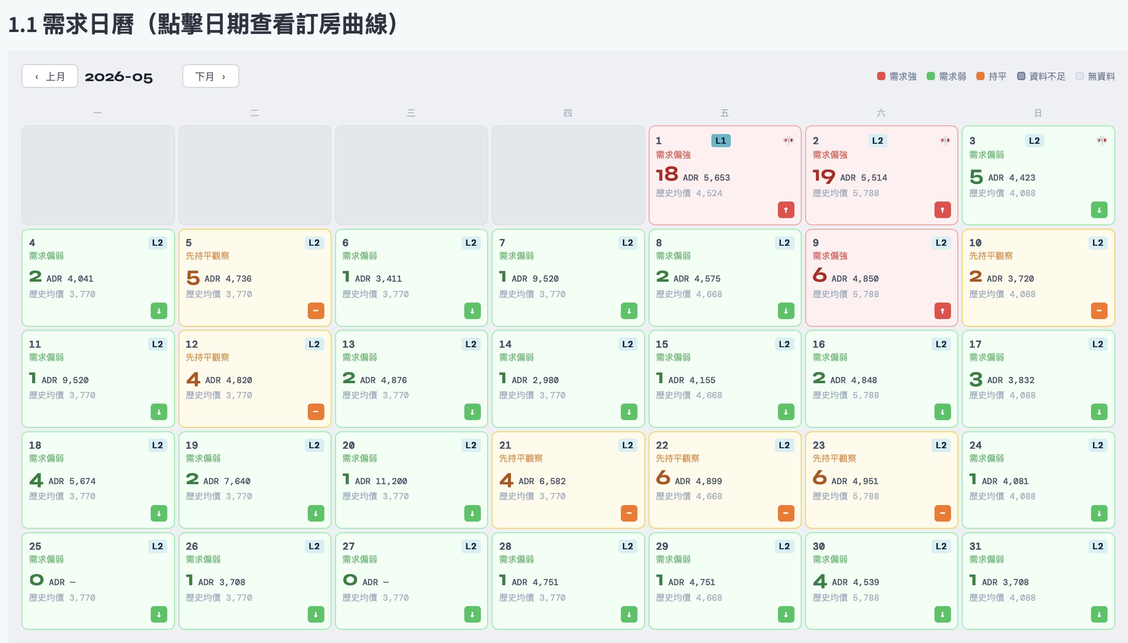
Task: Click the green down-arrow icon on day 8
Action: (x=786, y=311)
